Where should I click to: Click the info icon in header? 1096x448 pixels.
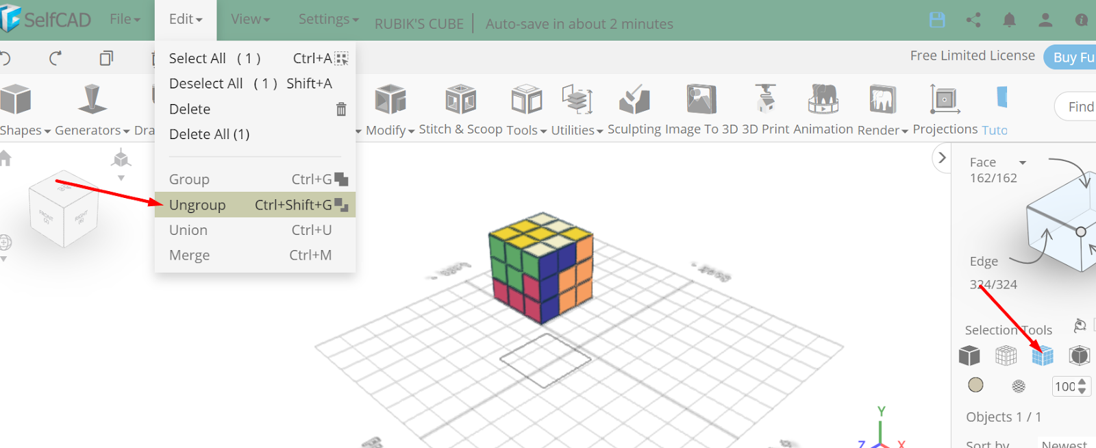1082,20
